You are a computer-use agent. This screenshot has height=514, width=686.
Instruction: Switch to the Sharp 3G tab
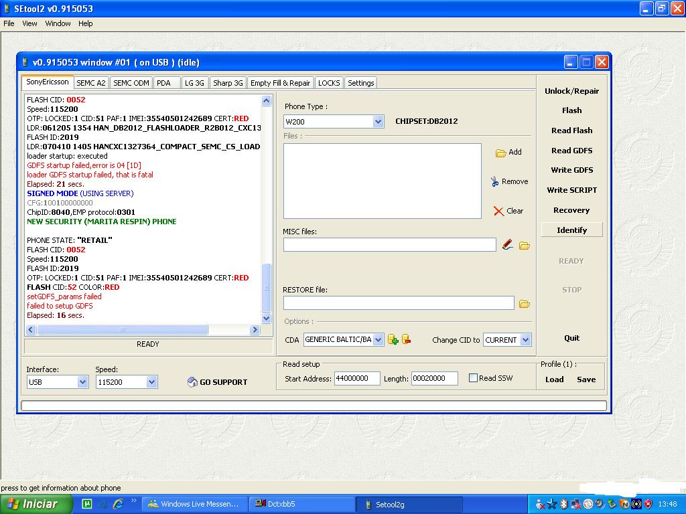click(x=228, y=83)
